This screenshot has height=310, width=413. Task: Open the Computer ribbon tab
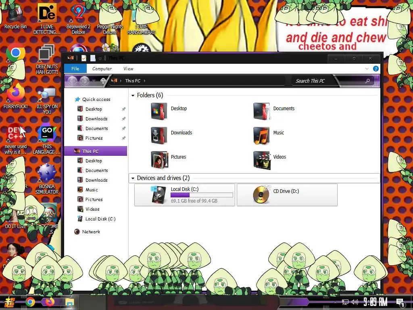pos(102,69)
